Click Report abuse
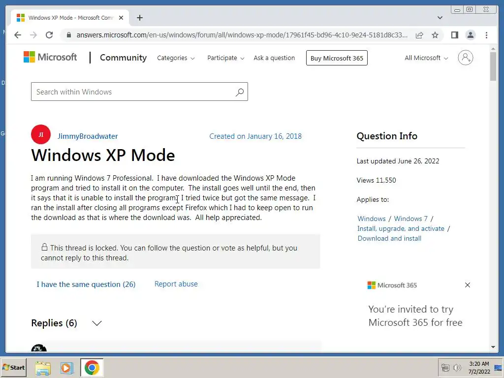 click(176, 284)
